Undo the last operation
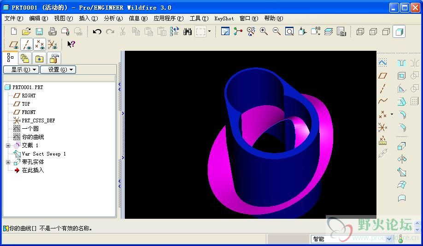This screenshot has width=423, height=246. point(97,32)
